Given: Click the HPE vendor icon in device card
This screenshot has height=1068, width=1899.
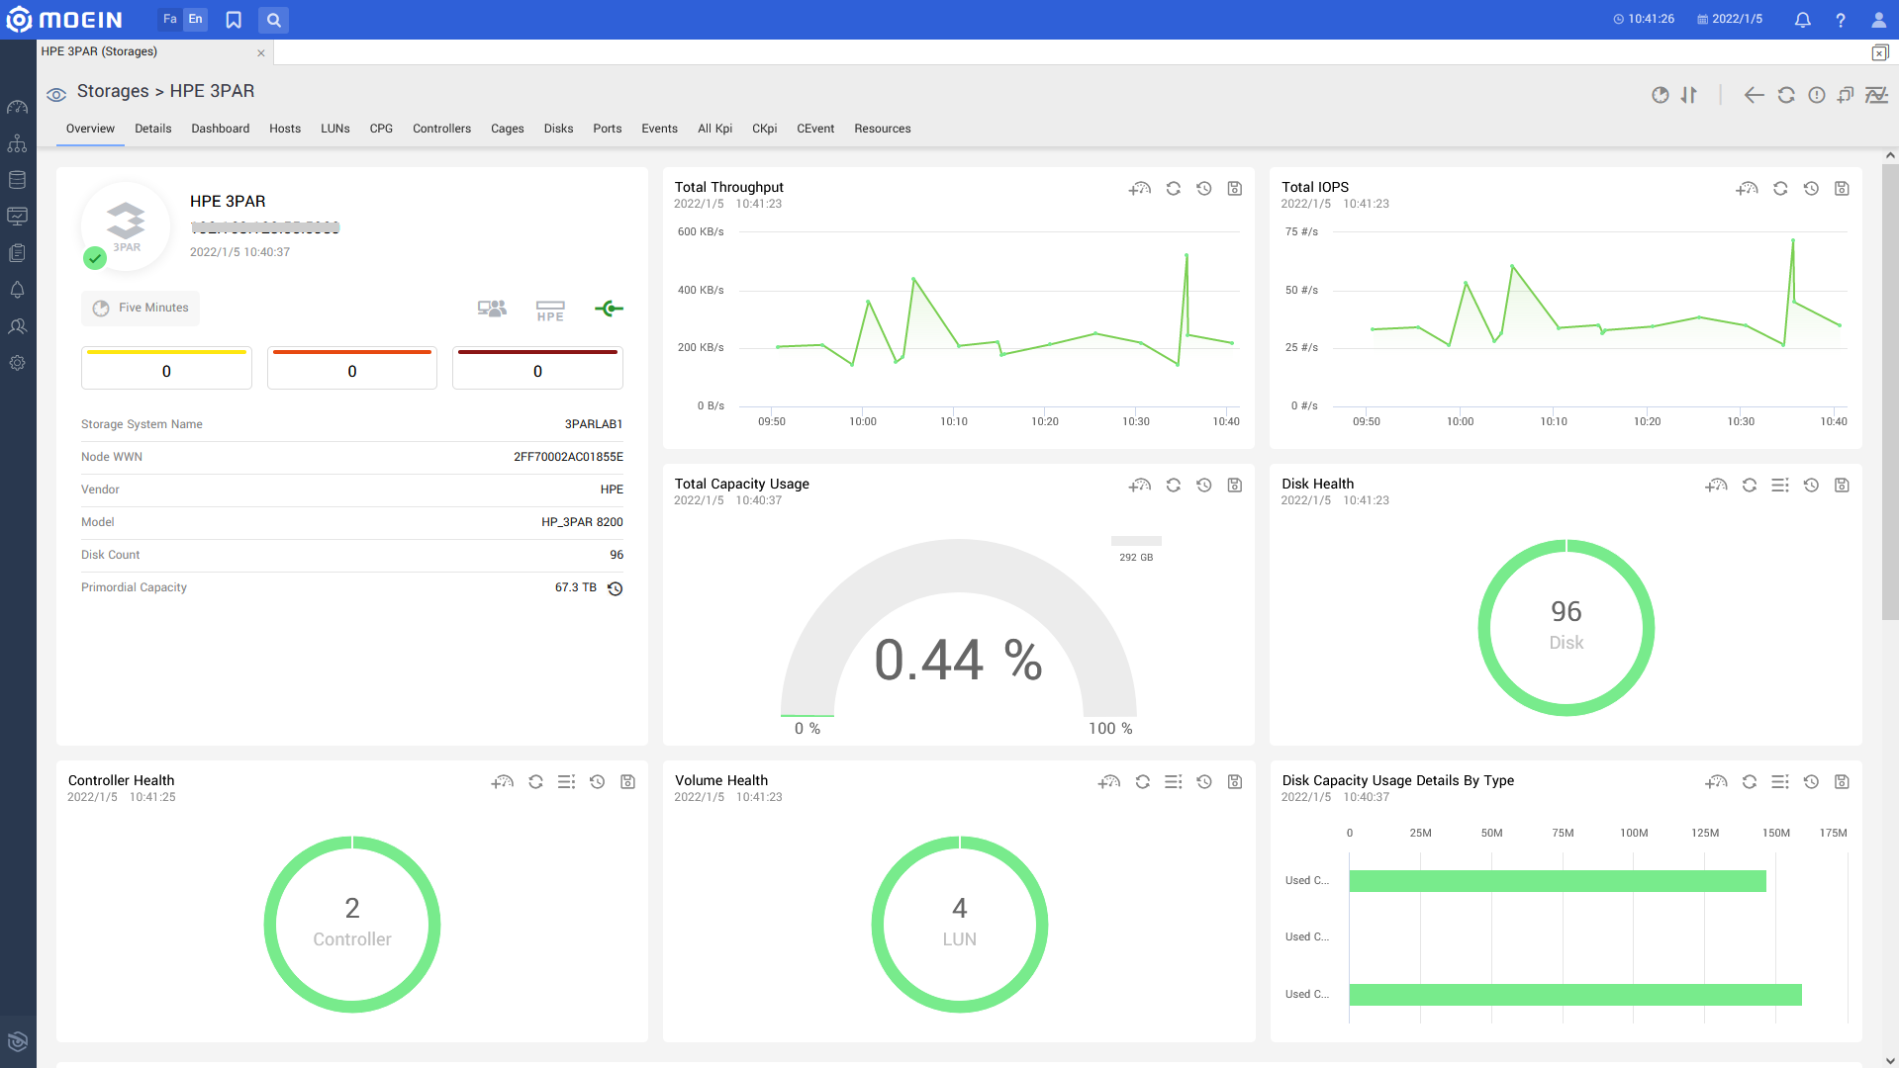Looking at the screenshot, I should coord(550,311).
